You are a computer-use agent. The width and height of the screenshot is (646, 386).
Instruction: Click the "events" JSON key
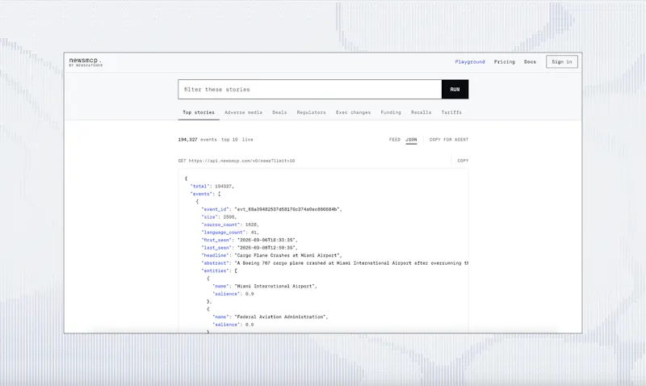(203, 194)
